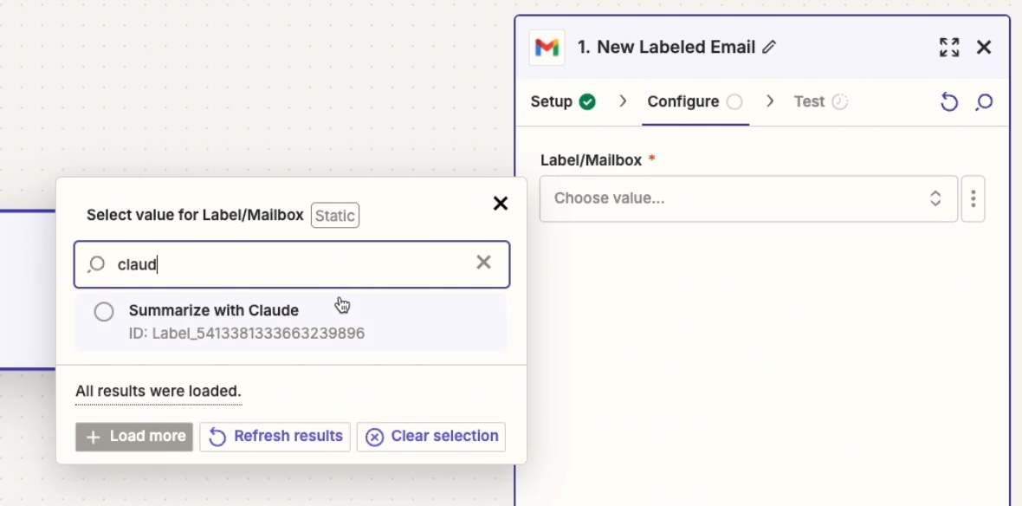The width and height of the screenshot is (1022, 506).
Task: Open the Setup tab
Action: [563, 101]
